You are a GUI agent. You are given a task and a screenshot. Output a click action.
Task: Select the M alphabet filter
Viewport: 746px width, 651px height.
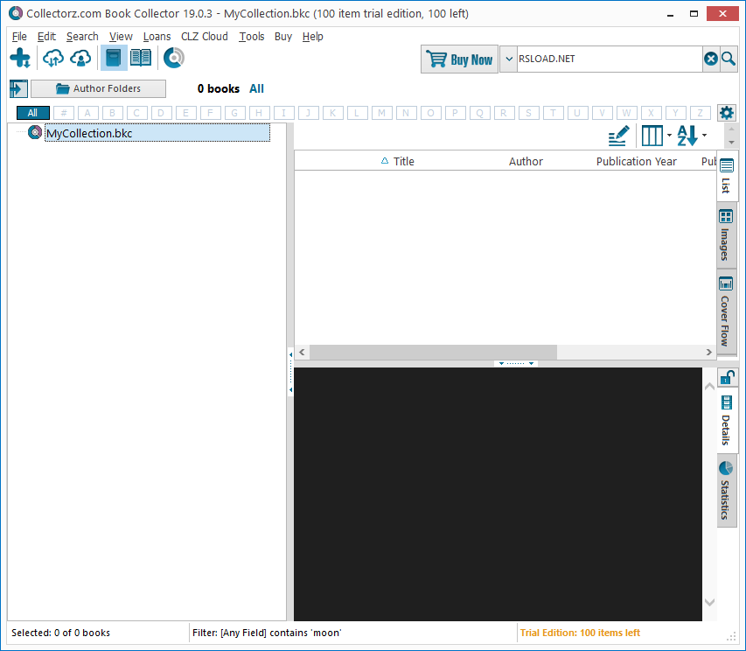tap(381, 113)
